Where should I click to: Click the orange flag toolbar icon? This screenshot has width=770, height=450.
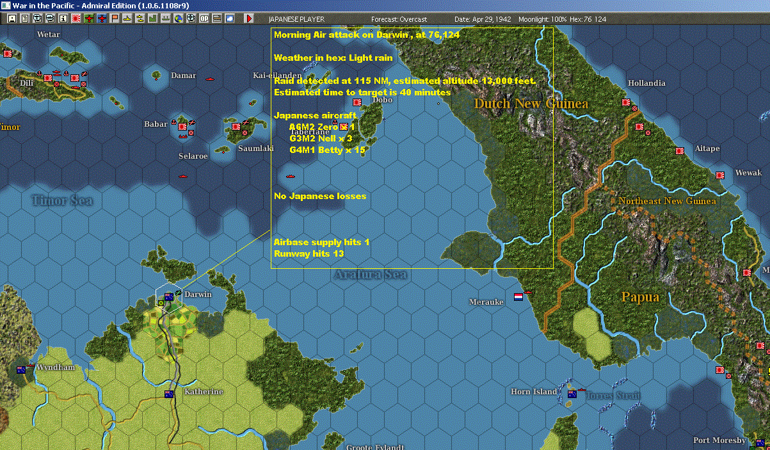click(x=115, y=19)
